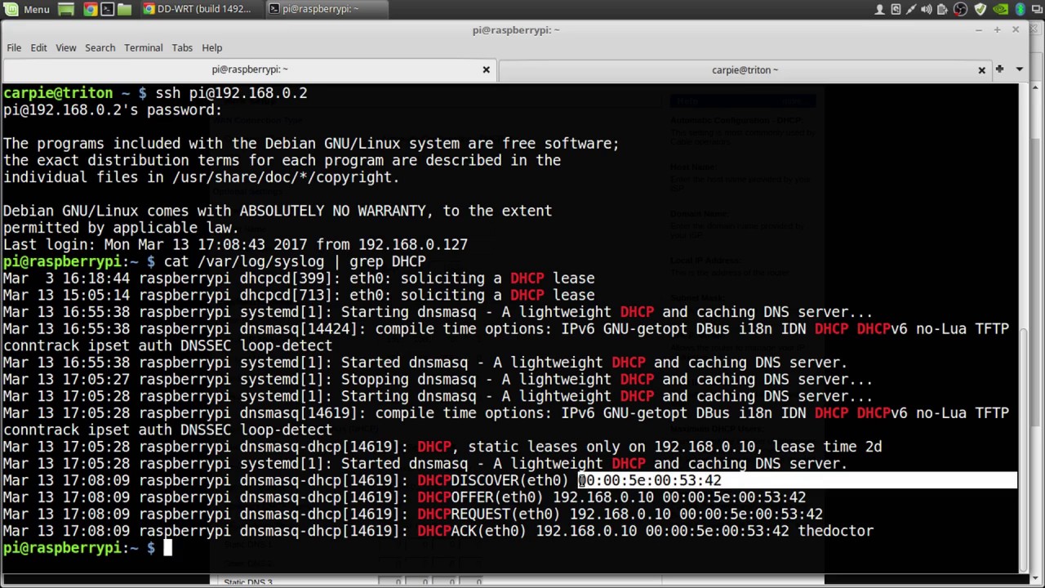This screenshot has width=1045, height=588.
Task: Click the S-shaped square tray icon
Action: 896,9
